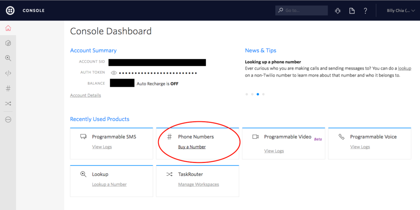The width and height of the screenshot is (420, 210).
Task: Open the Account Details link
Action: click(x=85, y=95)
